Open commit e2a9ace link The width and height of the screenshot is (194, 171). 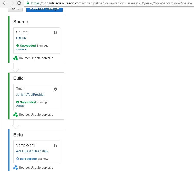point(21,49)
